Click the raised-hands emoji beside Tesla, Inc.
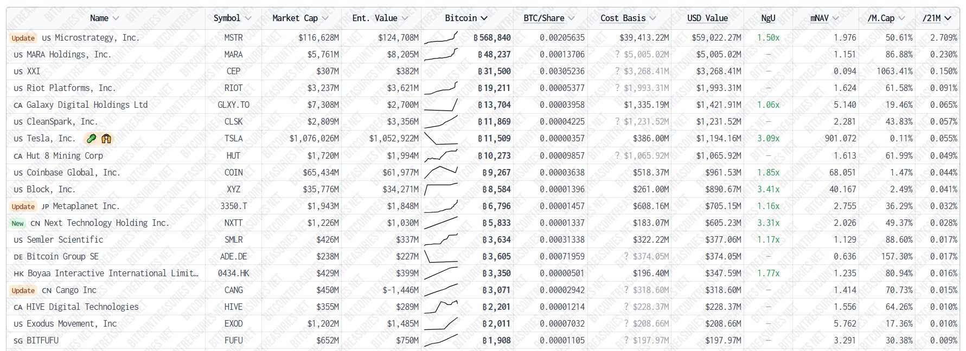Image resolution: width=966 pixels, height=351 pixels. pyautogui.click(x=106, y=139)
